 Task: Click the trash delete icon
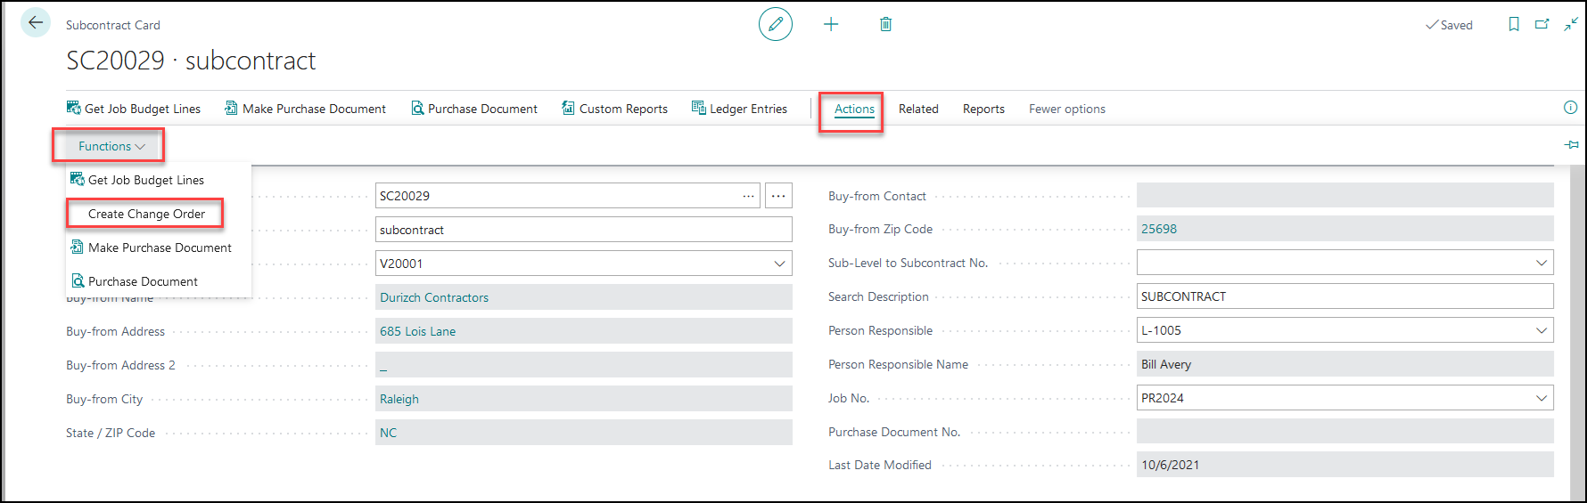(x=885, y=24)
